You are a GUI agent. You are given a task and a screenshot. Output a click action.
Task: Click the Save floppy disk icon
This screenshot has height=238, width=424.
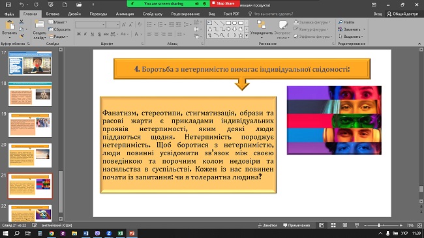[x=8, y=5]
